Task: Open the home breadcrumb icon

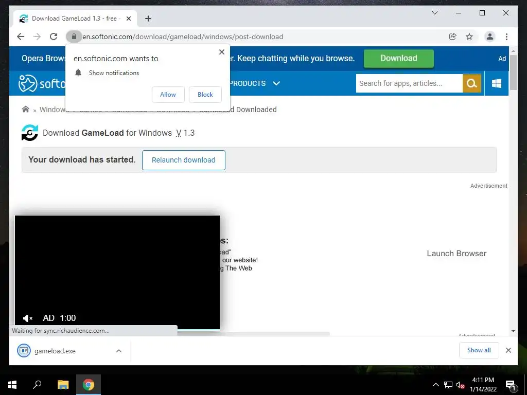Action: coord(26,109)
